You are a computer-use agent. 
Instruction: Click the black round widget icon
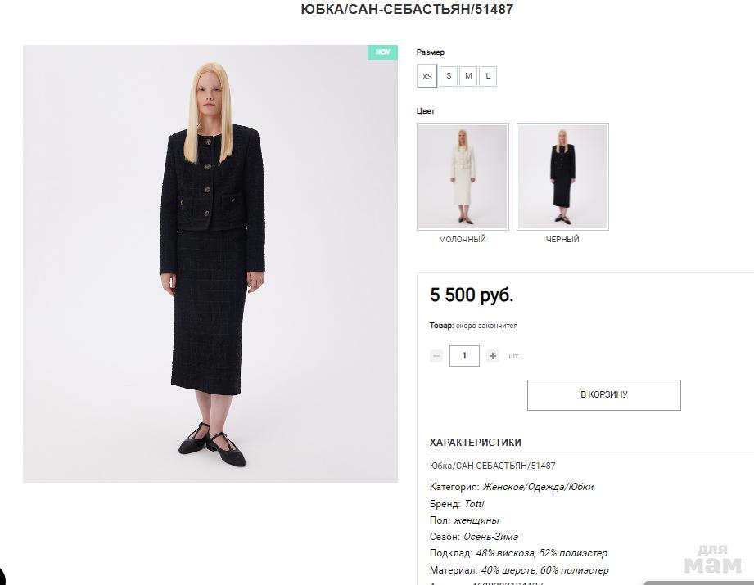pos(2,576)
